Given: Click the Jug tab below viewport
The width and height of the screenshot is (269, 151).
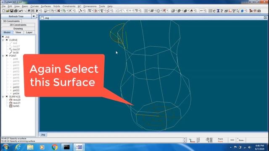Looking at the screenshot, I should tap(43, 135).
